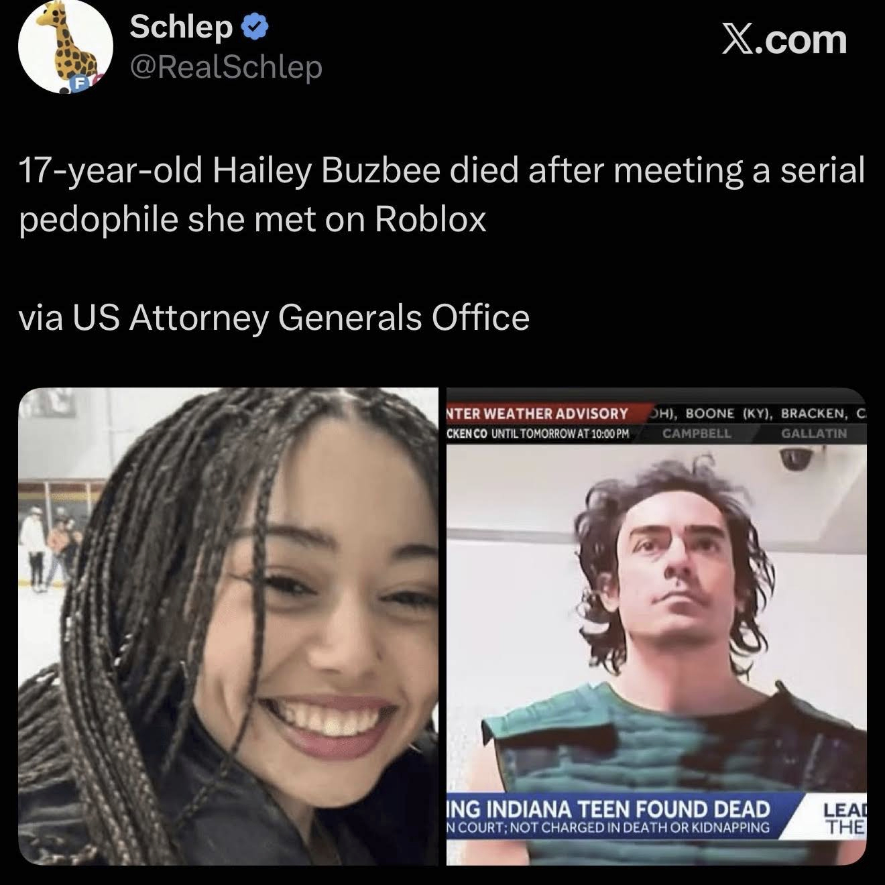The width and height of the screenshot is (885, 885).
Task: Click the via US Attorney Generals Office line
Action: click(274, 317)
